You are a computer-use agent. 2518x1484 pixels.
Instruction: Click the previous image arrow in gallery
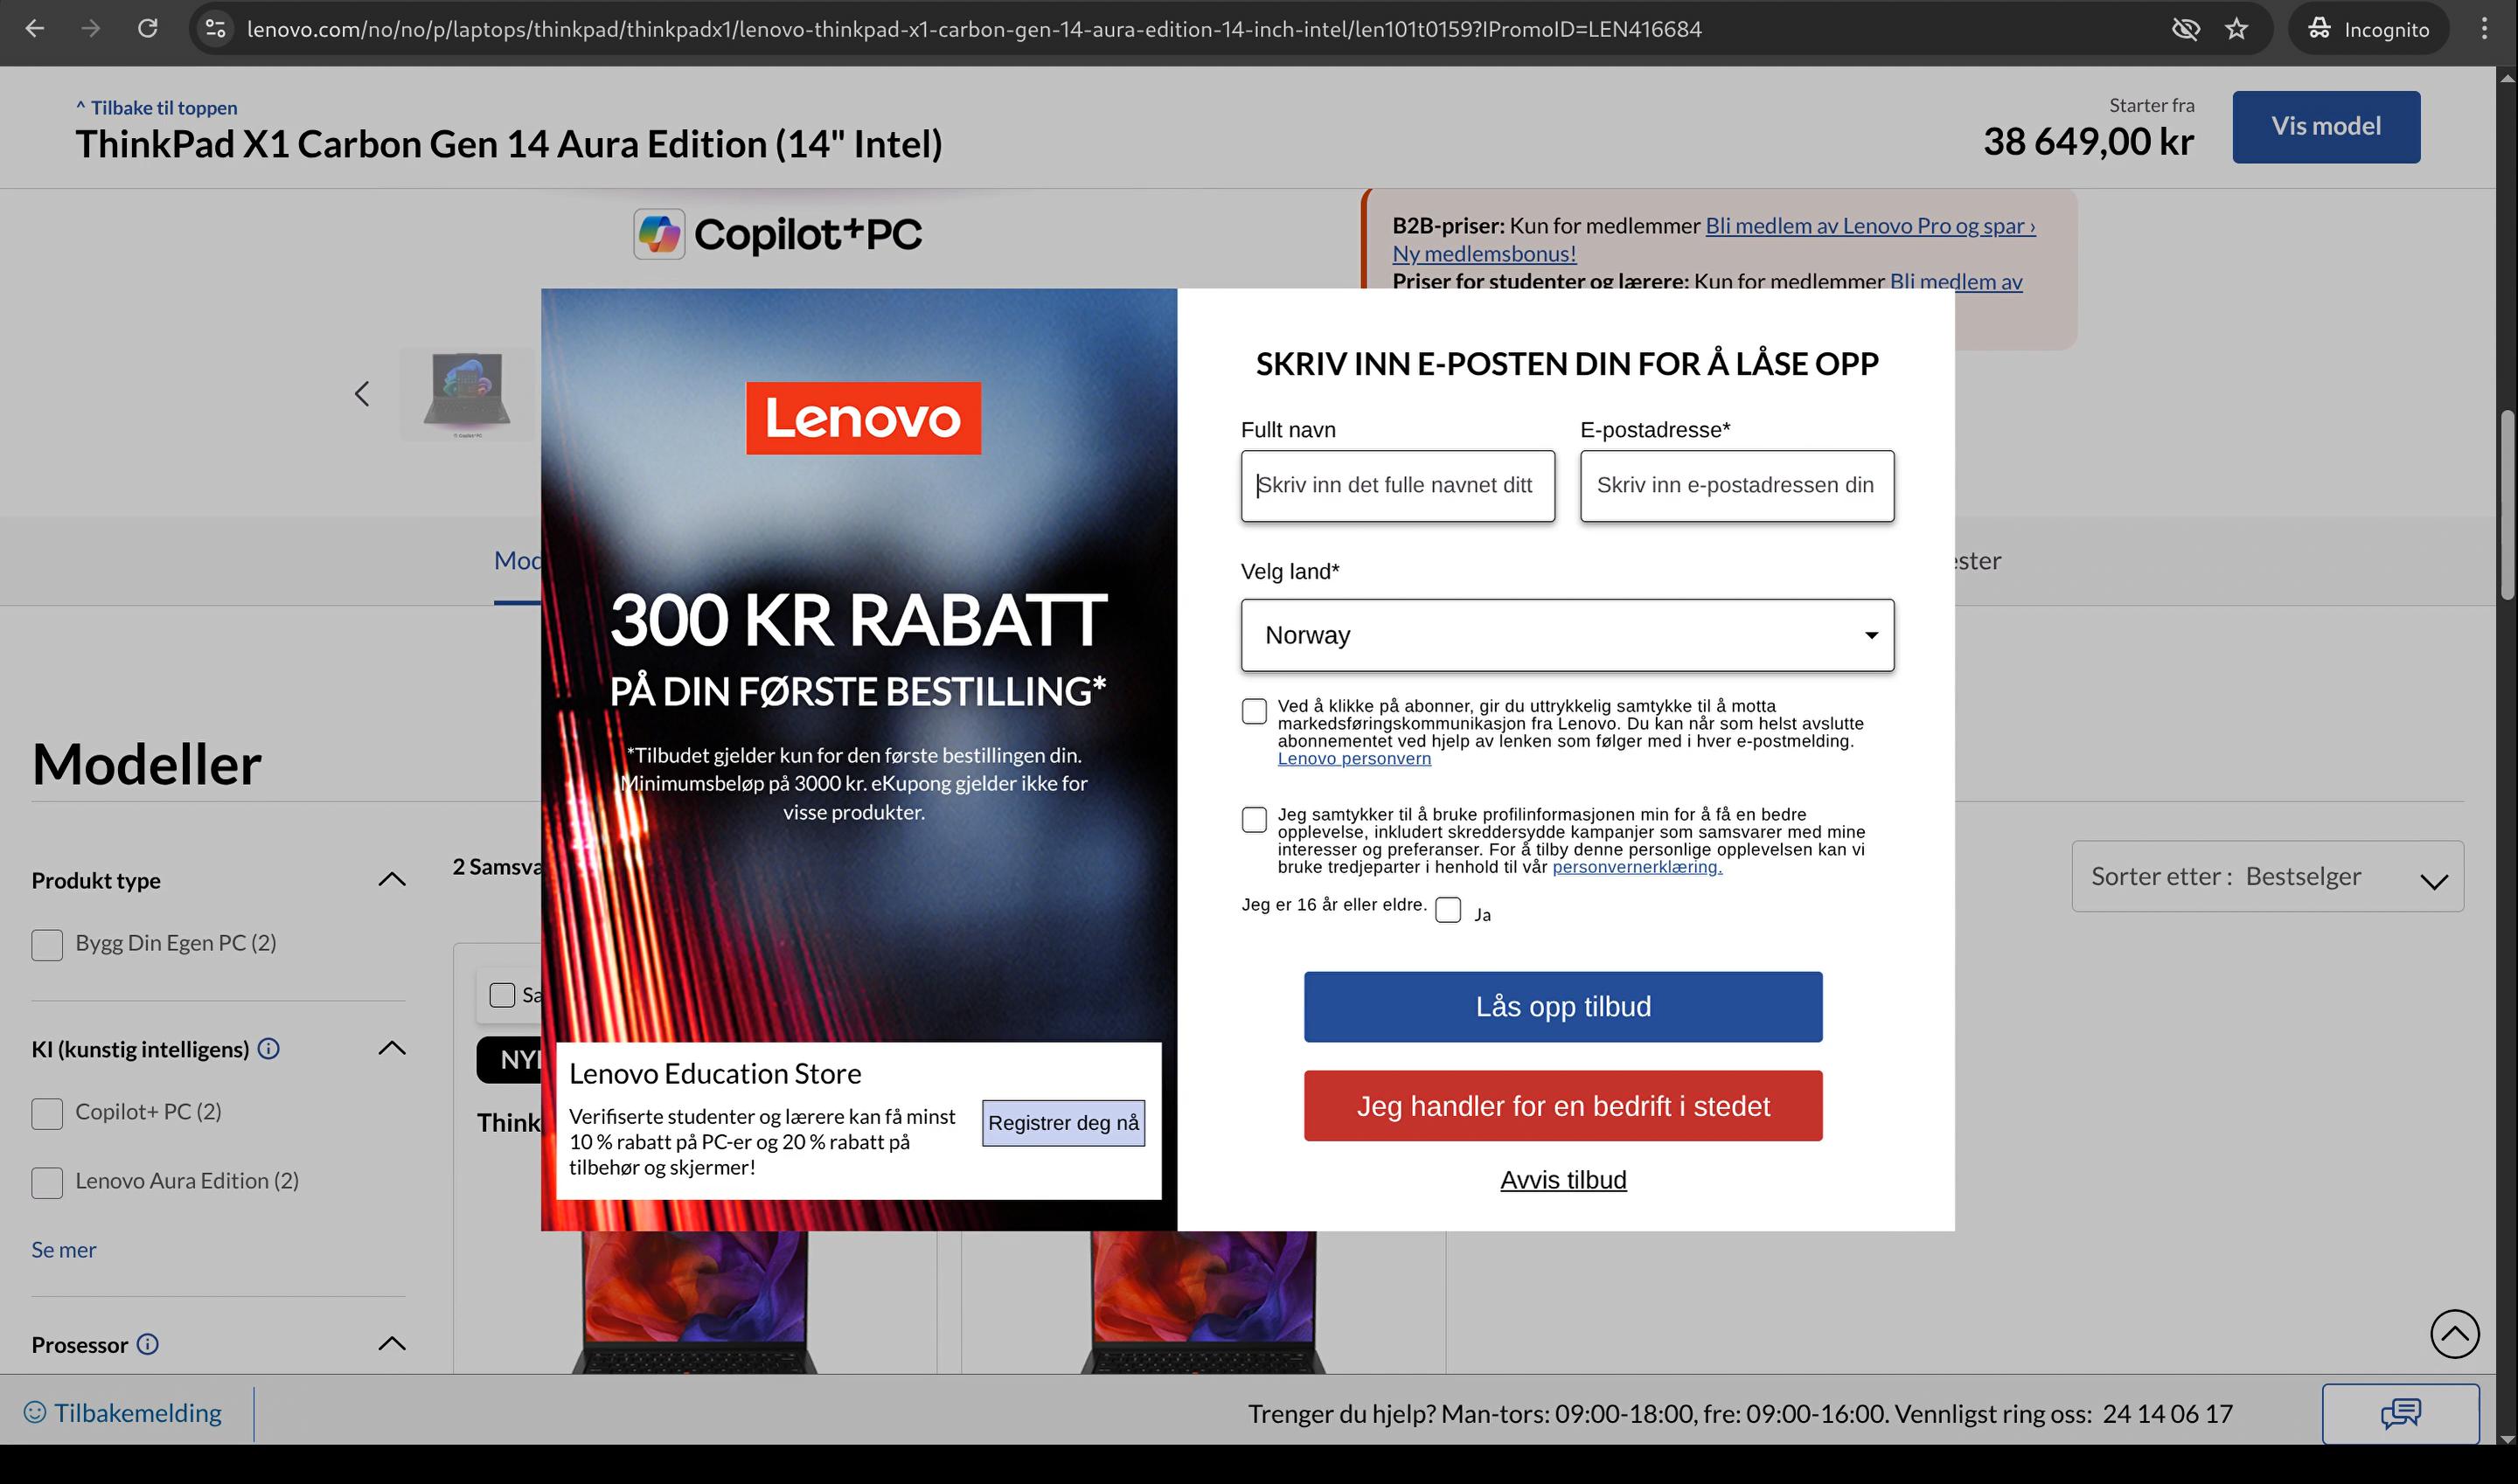click(x=362, y=394)
